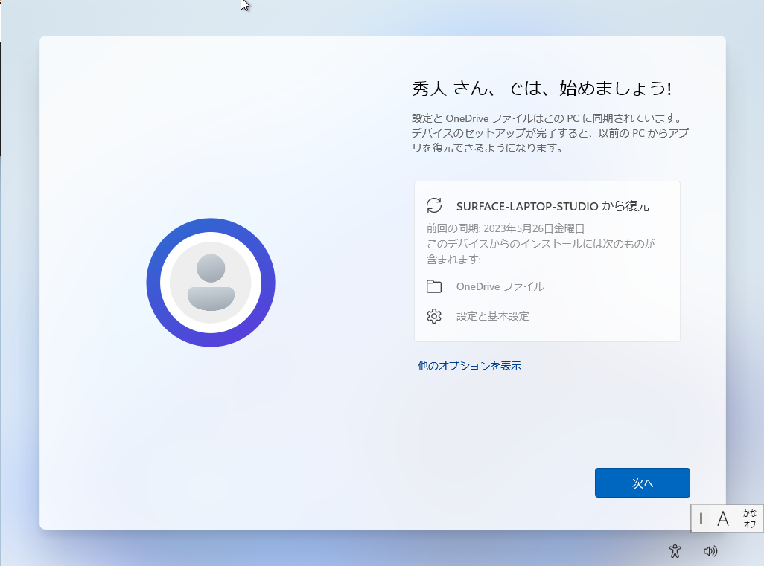Select the SURFACE-LAPTOP-STUDIO restore option
Viewport: 764px width, 566px height.
point(547,205)
